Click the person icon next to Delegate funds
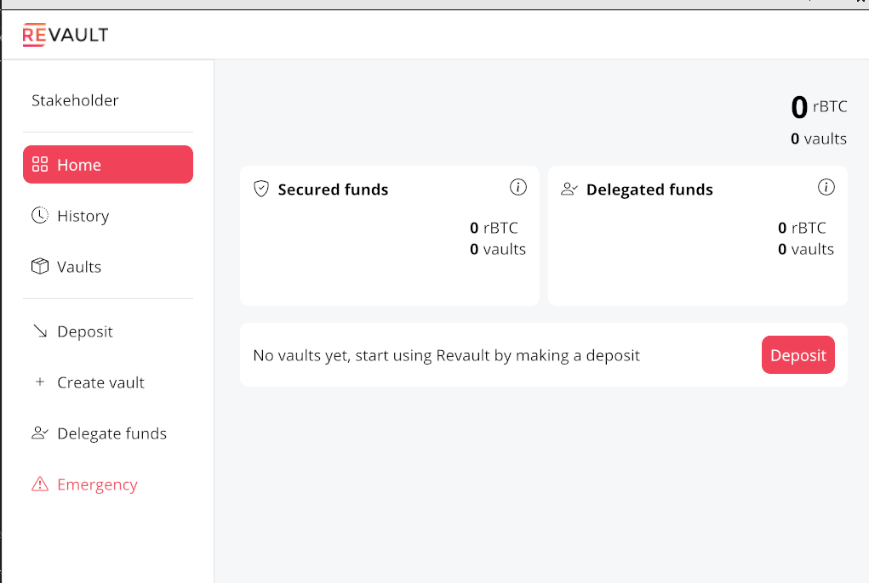The image size is (869, 583). pos(39,433)
